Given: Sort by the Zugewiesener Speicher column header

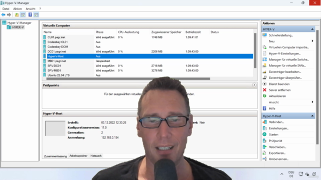Looking at the screenshot, I should 167,32.
